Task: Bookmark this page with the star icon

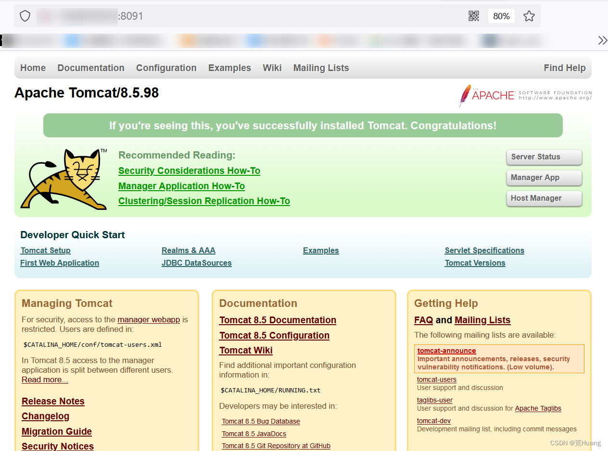Action: coord(529,16)
